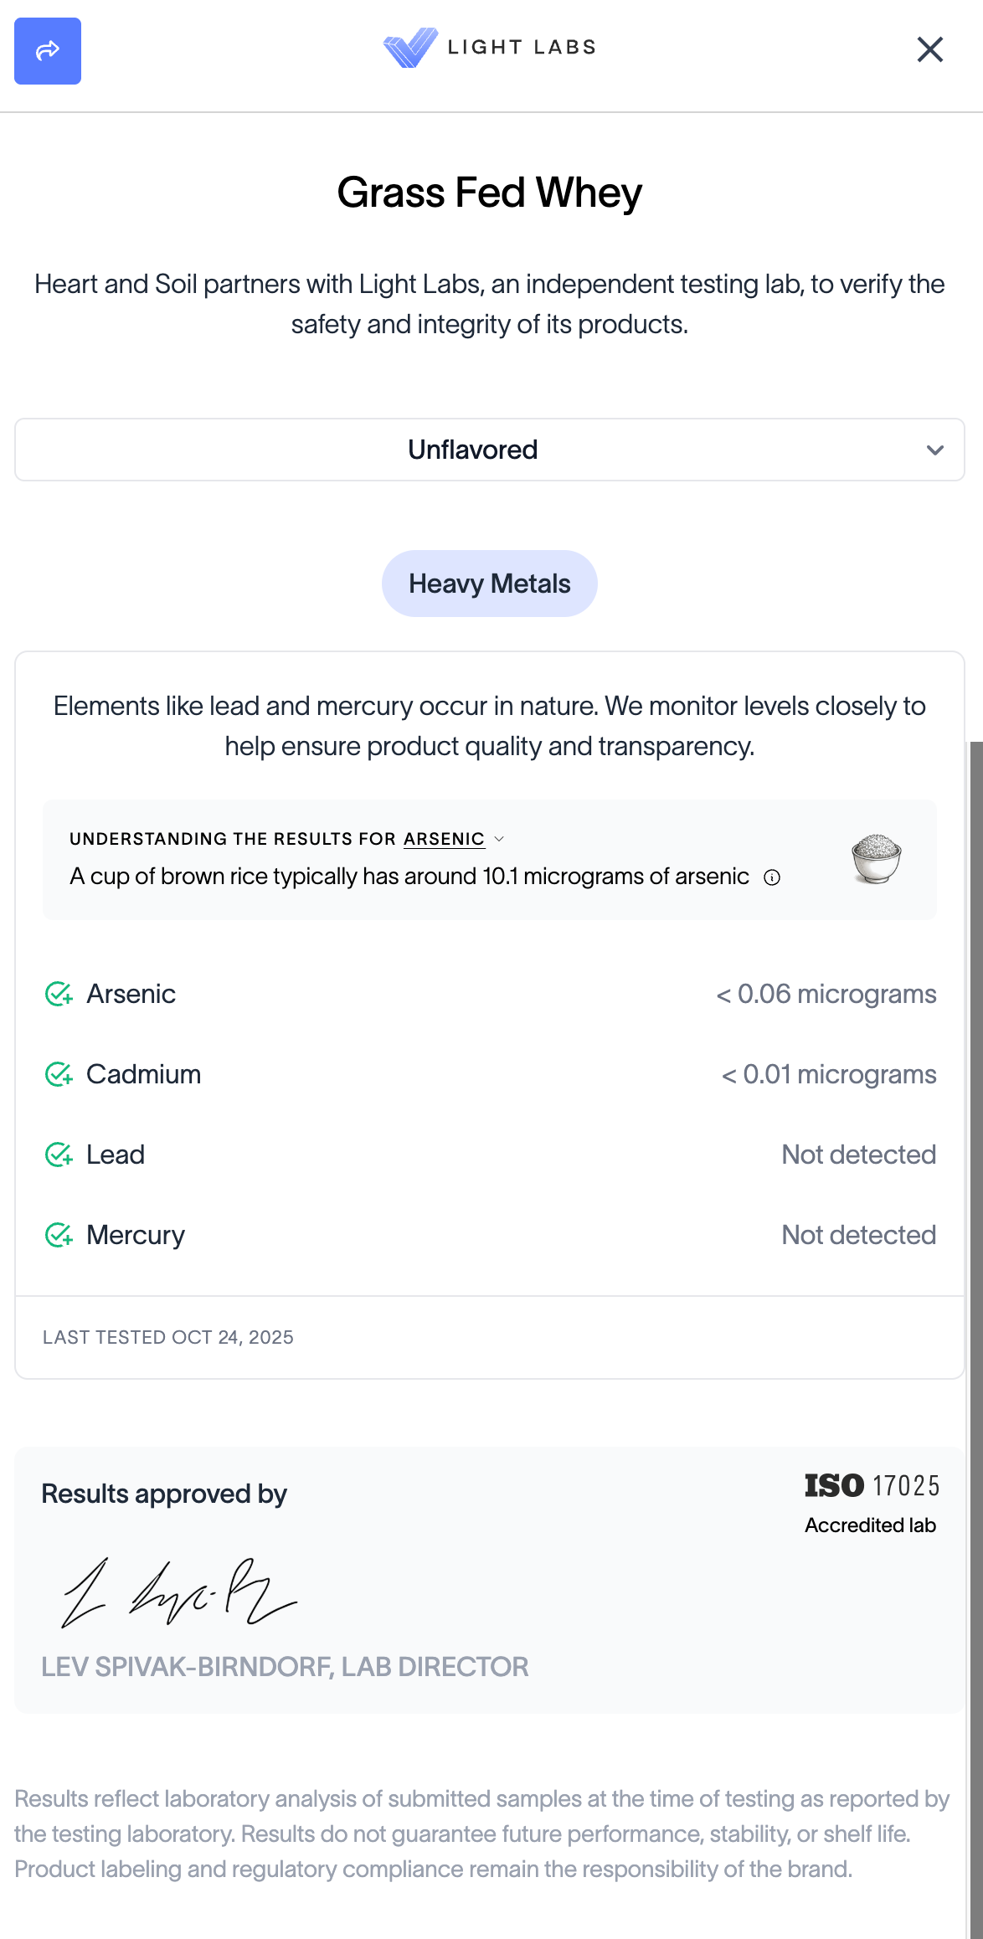983x1939 pixels.
Task: Click the Light Labs logo
Action: click(x=490, y=48)
